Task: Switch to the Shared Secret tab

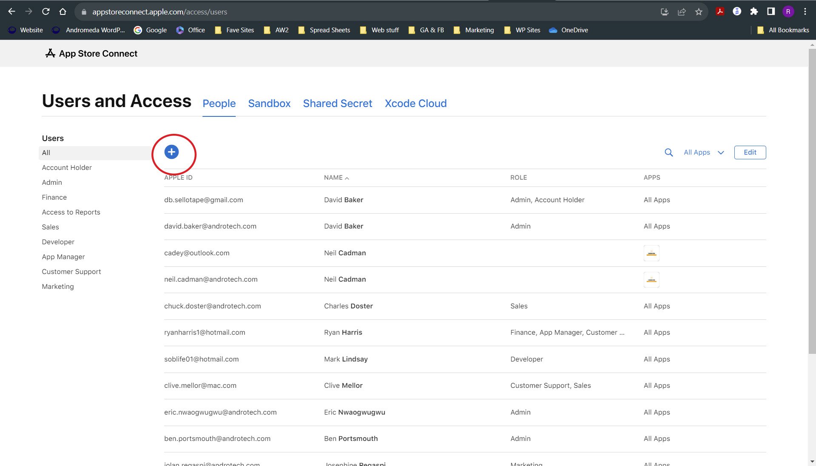Action: click(337, 104)
